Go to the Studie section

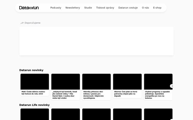88,8
